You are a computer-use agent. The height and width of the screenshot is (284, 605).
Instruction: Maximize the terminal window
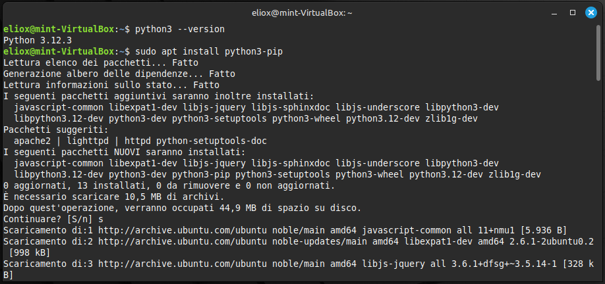pos(573,12)
